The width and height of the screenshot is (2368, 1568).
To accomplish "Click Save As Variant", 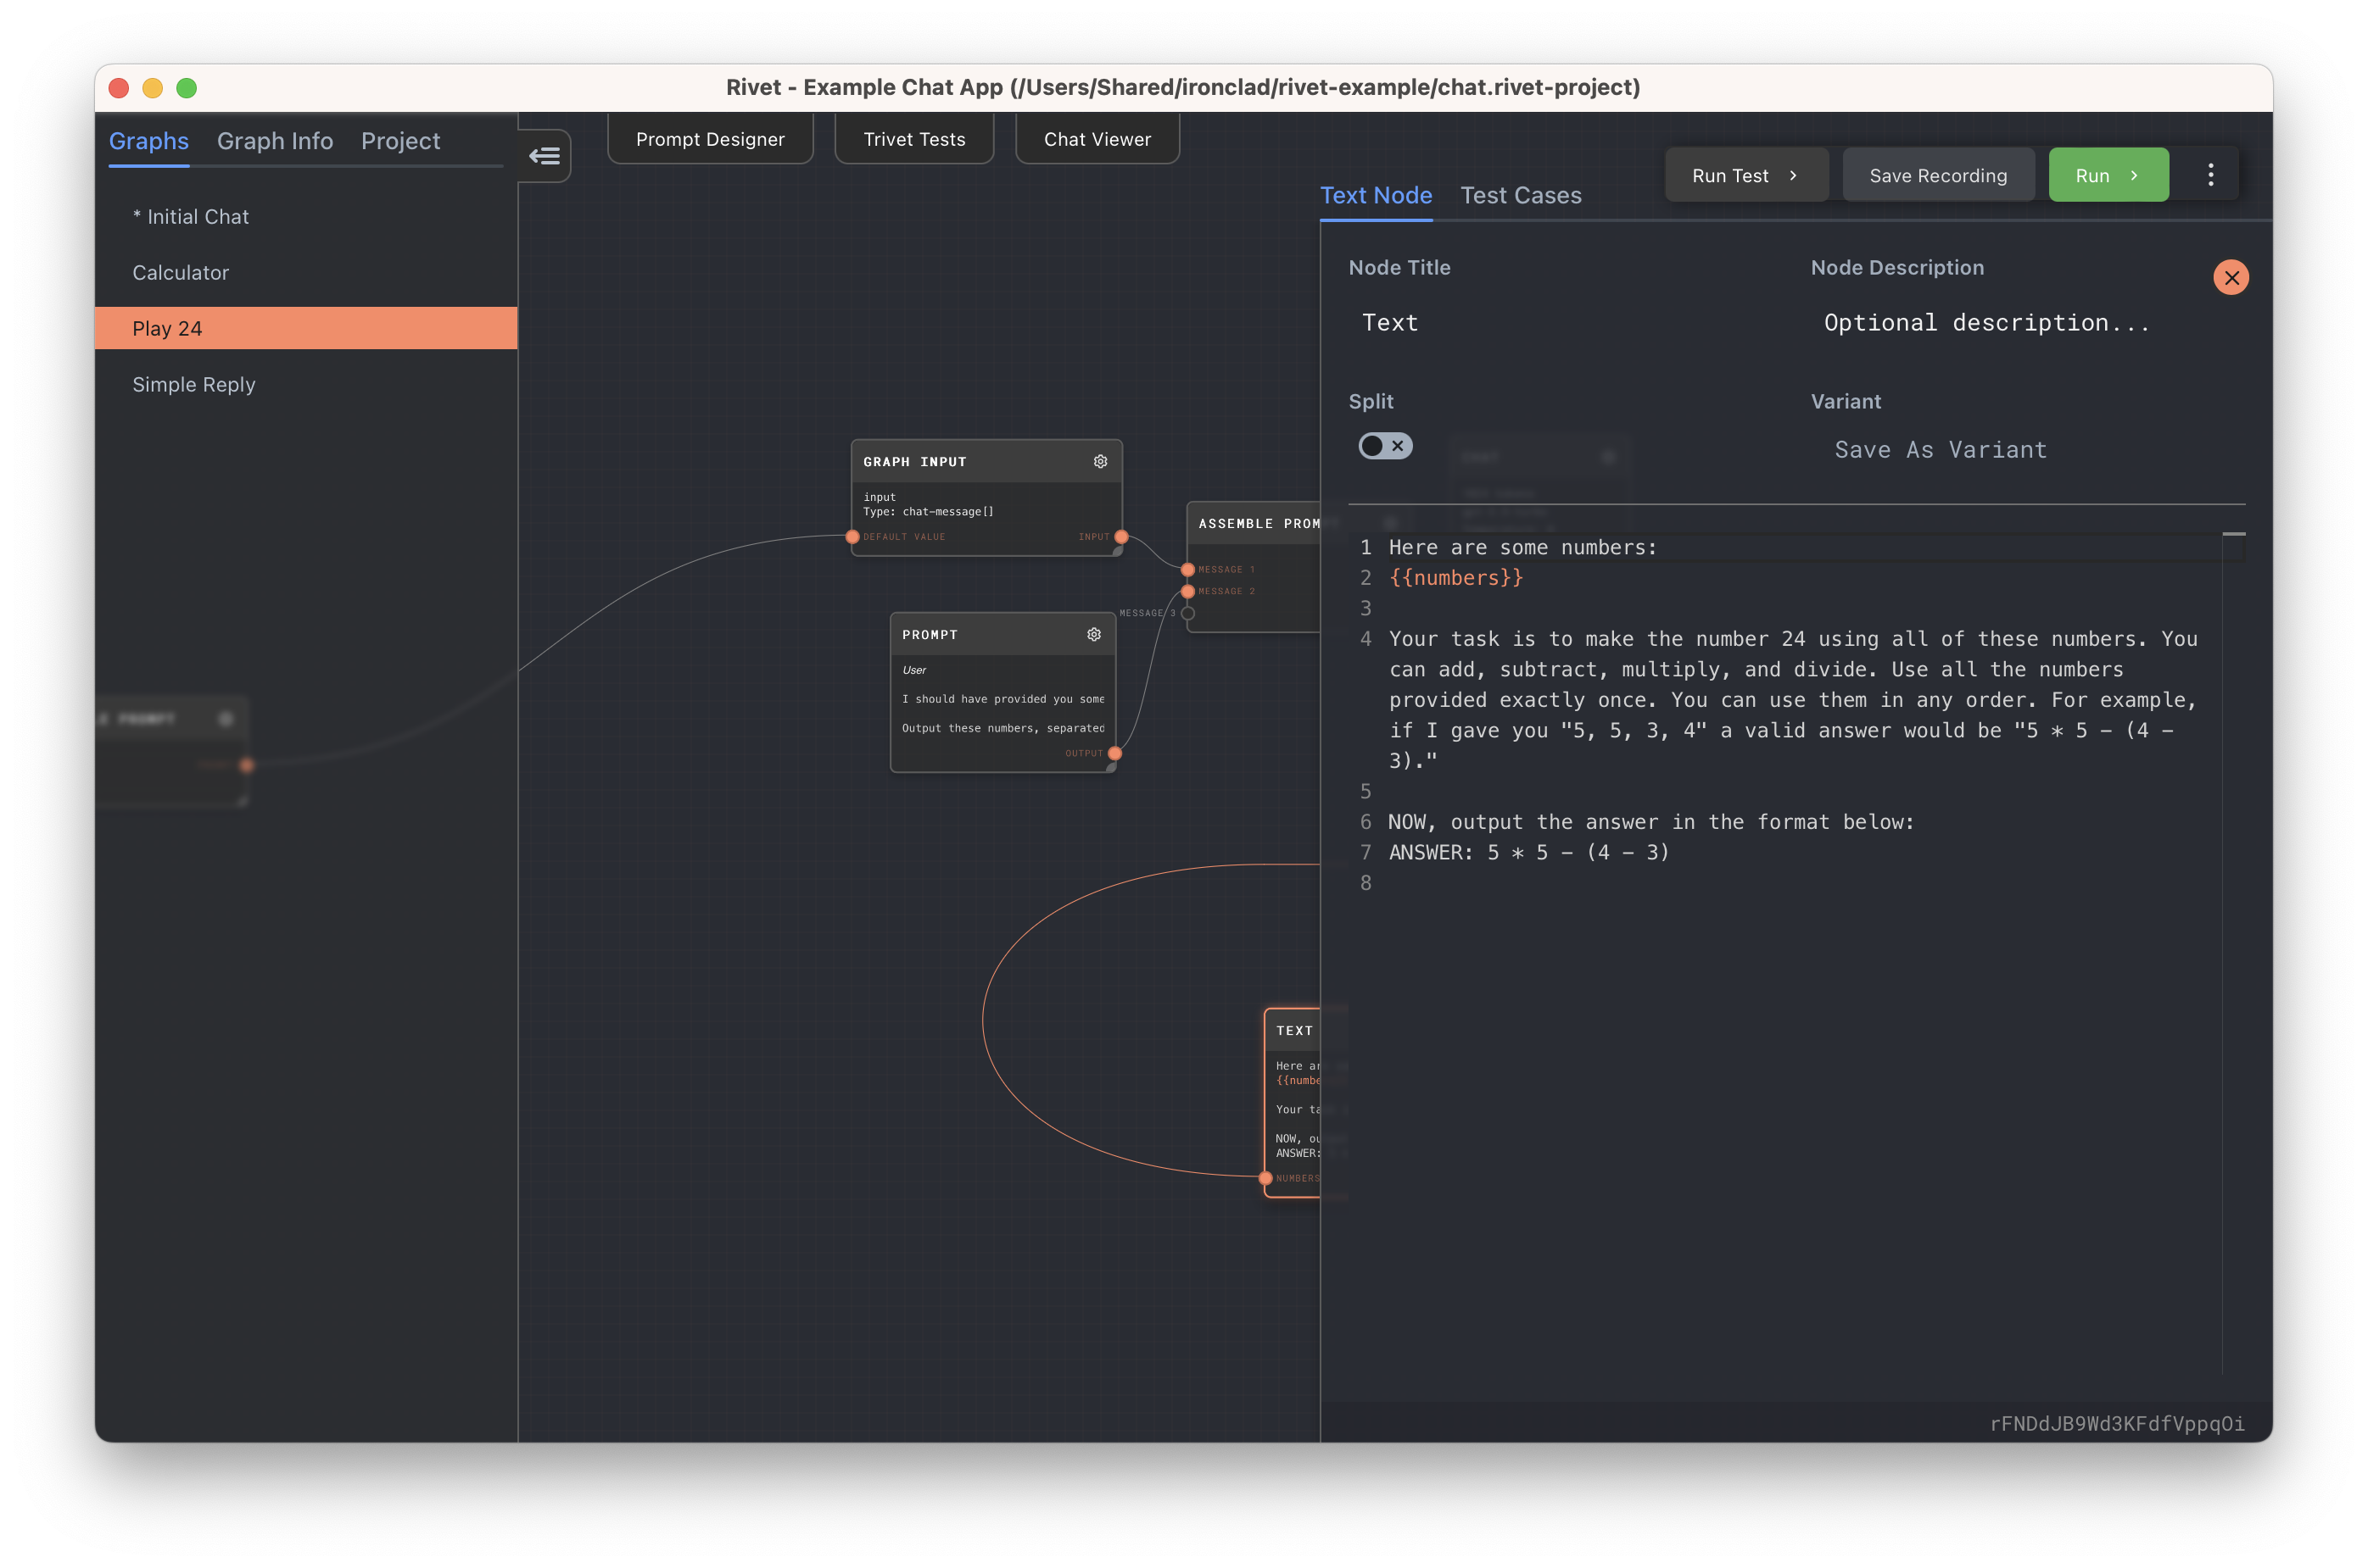I will pyautogui.click(x=1940, y=450).
